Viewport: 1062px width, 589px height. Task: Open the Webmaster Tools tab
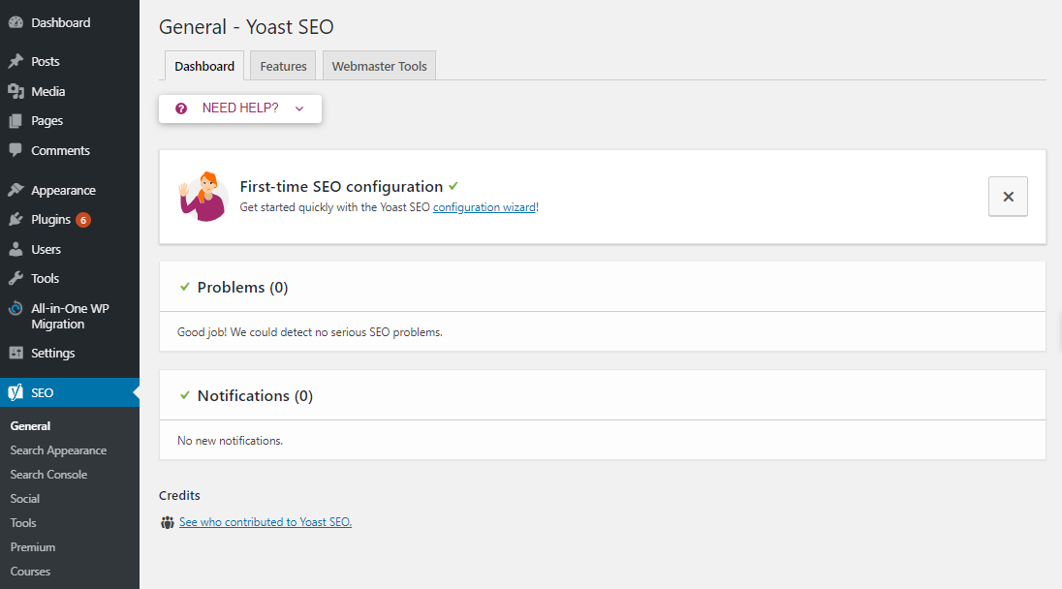[x=379, y=66]
